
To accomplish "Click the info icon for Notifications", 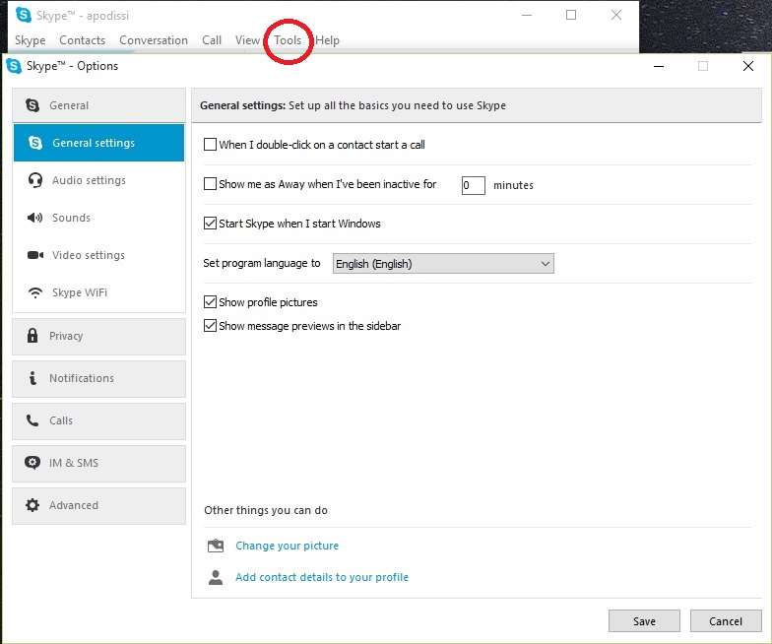I will click(x=32, y=378).
